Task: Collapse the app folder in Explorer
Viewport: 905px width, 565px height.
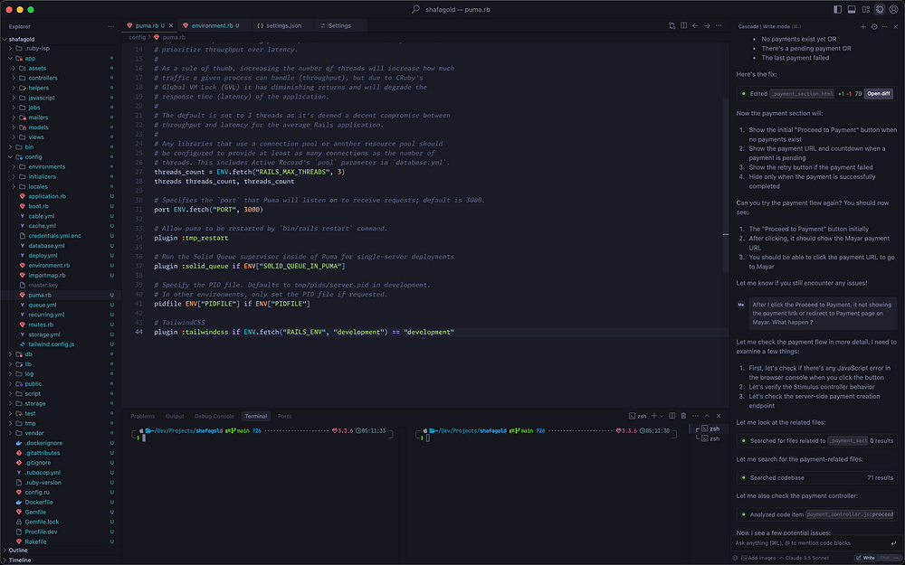Action: click(x=61, y=58)
